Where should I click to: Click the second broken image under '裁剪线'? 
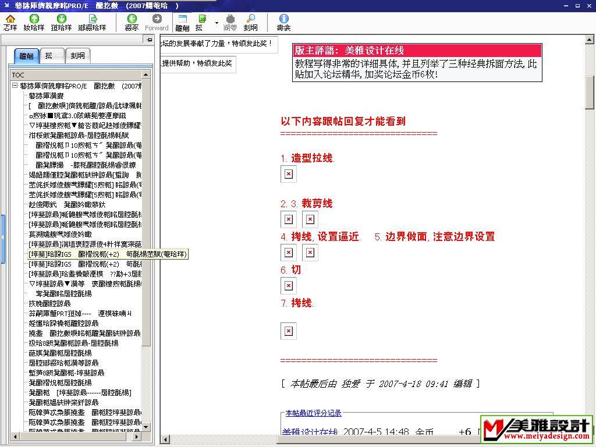[310, 219]
